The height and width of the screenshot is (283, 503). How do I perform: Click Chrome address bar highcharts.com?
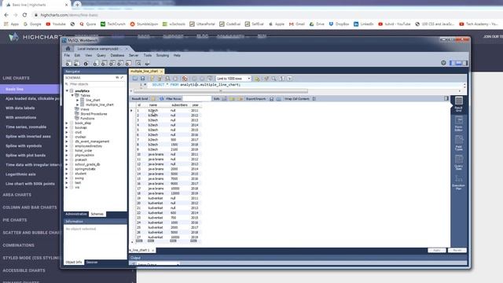pos(69,15)
